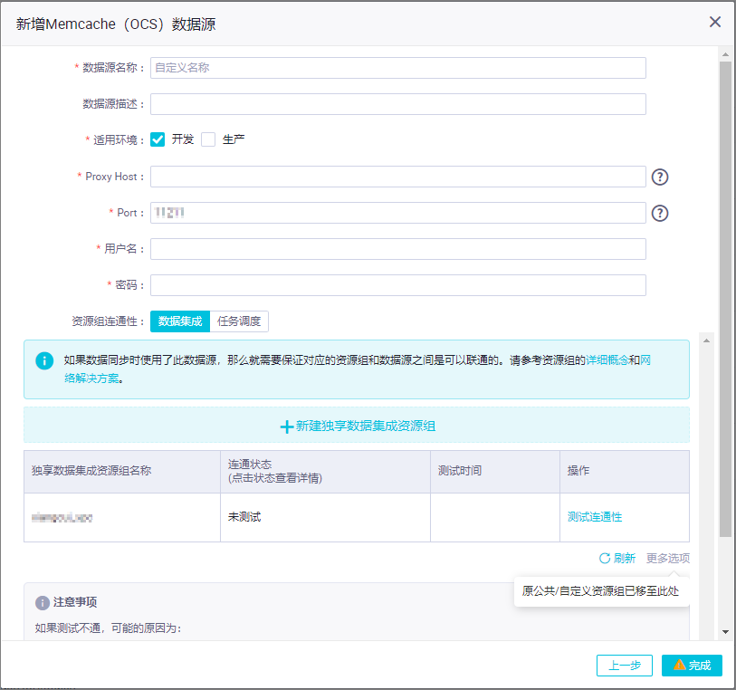Click the 原公共/自定义资源组已移至此处 tooltip
The image size is (736, 690).
(601, 591)
